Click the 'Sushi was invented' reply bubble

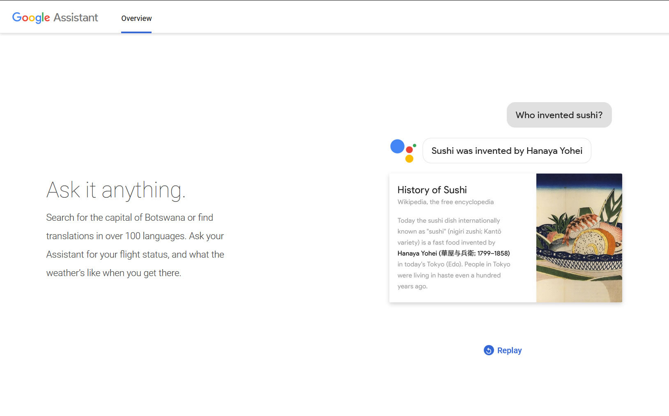[x=506, y=151]
